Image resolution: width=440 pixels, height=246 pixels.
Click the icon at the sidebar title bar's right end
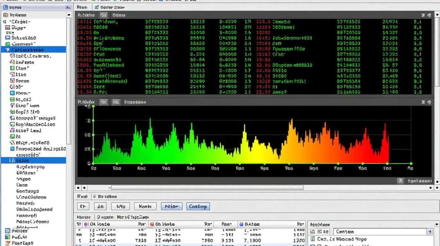point(68,7)
